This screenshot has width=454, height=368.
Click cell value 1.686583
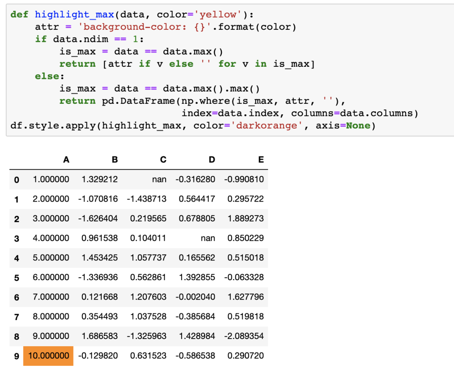[100, 336]
